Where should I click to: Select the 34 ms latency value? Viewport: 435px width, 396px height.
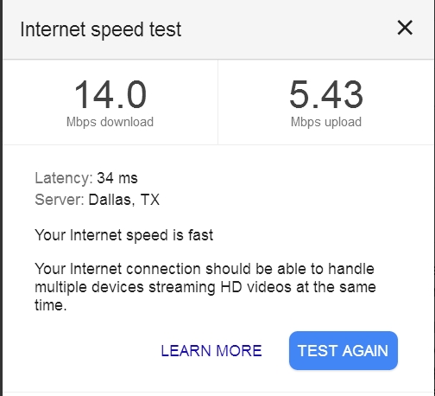(117, 178)
